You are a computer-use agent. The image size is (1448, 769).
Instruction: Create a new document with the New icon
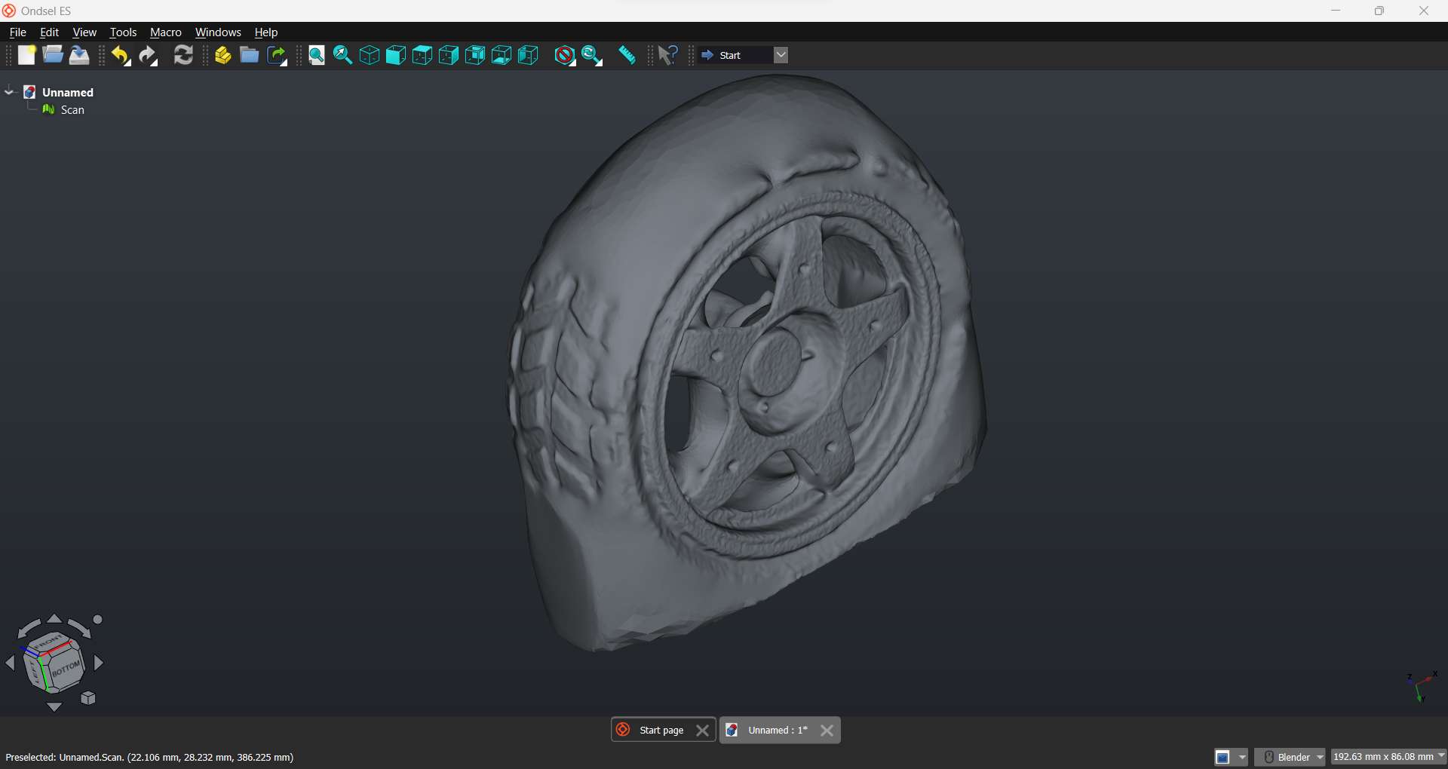[27, 55]
